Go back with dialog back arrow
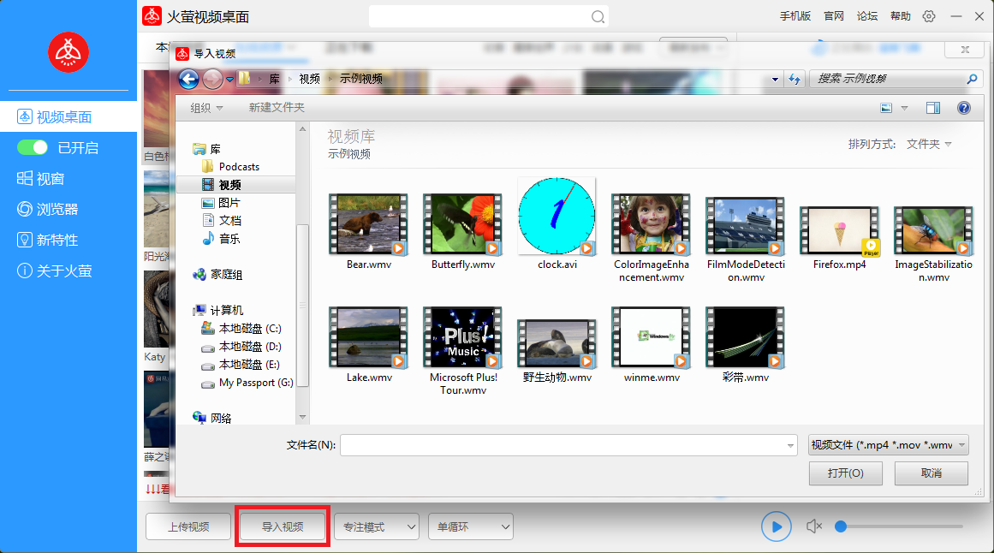The height and width of the screenshot is (553, 994). pos(189,79)
